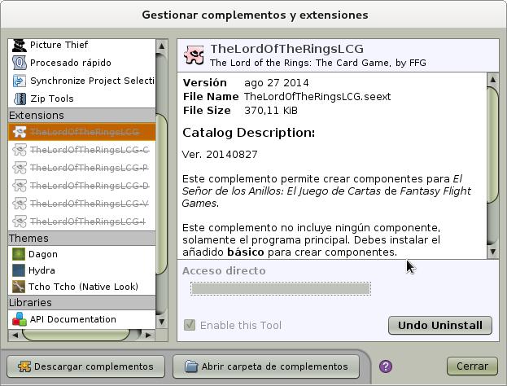Screen dimensions: 507x386
Task: Click Undo Uninstall button
Action: (x=440, y=325)
